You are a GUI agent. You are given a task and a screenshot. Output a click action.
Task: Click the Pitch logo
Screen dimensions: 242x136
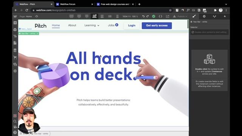coord(40,26)
